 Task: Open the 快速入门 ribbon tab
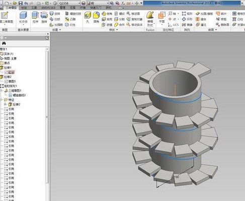tap(96, 8)
